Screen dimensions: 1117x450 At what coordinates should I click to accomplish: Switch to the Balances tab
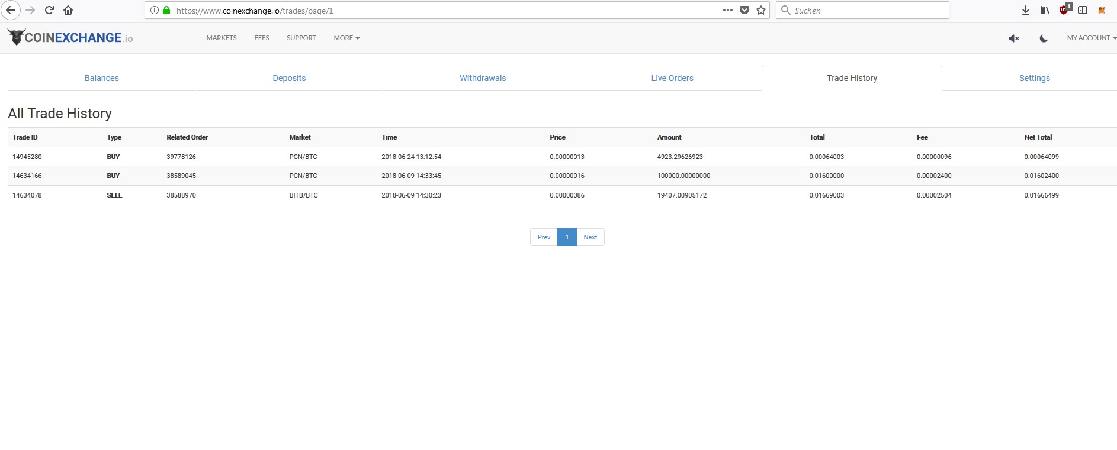coord(102,78)
